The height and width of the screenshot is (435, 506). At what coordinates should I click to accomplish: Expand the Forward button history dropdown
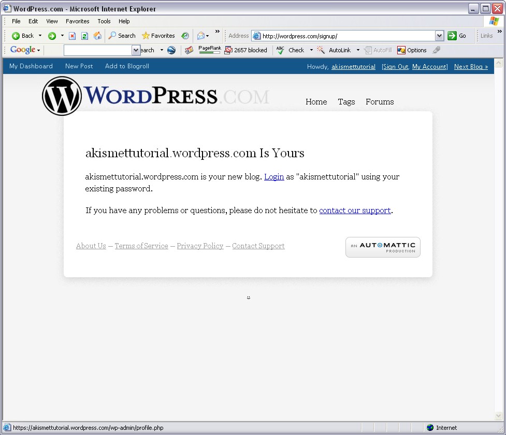pyautogui.click(x=62, y=36)
